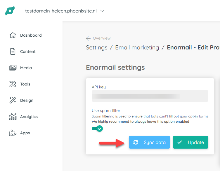Viewport: 220px width, 171px height.
Task: Go to the Dashboard menu item
Action: 31,35
